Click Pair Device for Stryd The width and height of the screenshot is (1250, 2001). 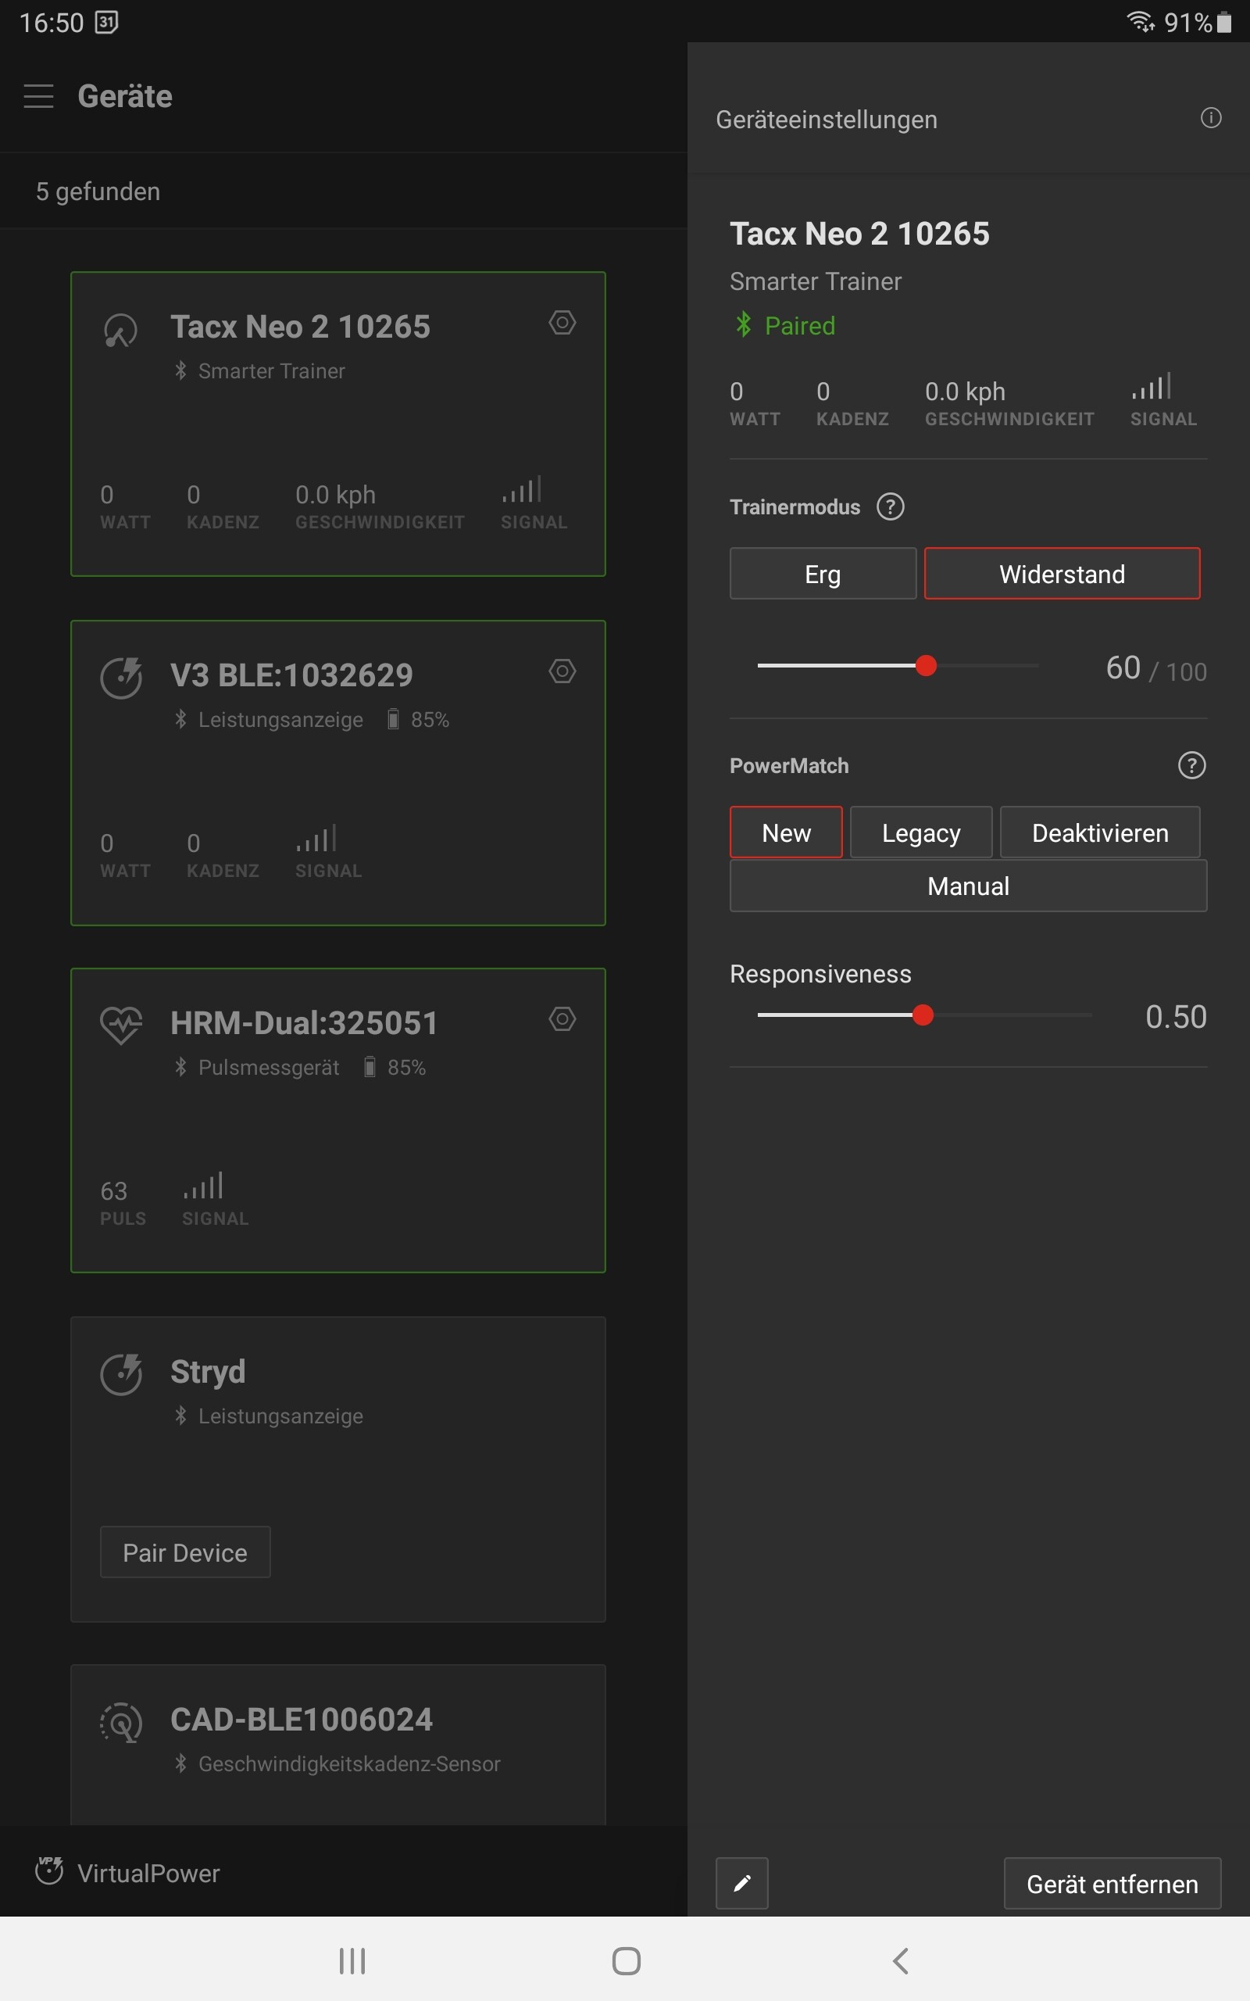pos(185,1552)
